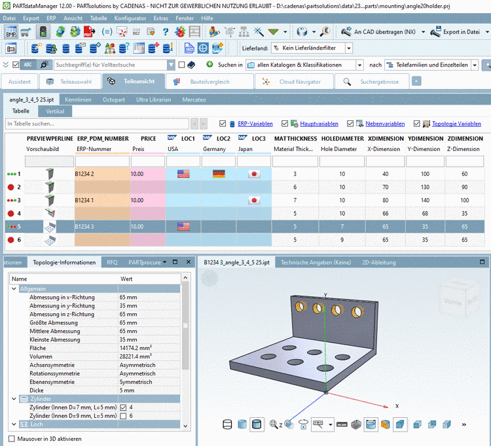Click the database with question mark icon
Viewport: 491px width, 446px height.
pyautogui.click(x=124, y=48)
